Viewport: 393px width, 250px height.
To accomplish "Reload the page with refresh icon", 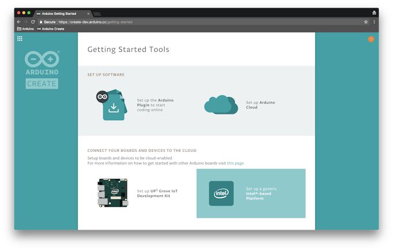I will tap(33, 22).
